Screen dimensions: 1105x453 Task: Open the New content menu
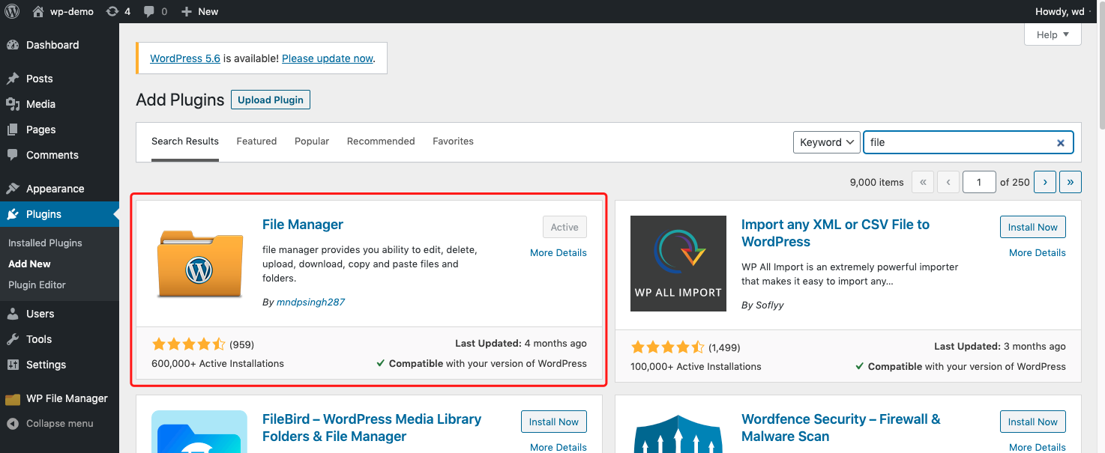click(x=200, y=11)
